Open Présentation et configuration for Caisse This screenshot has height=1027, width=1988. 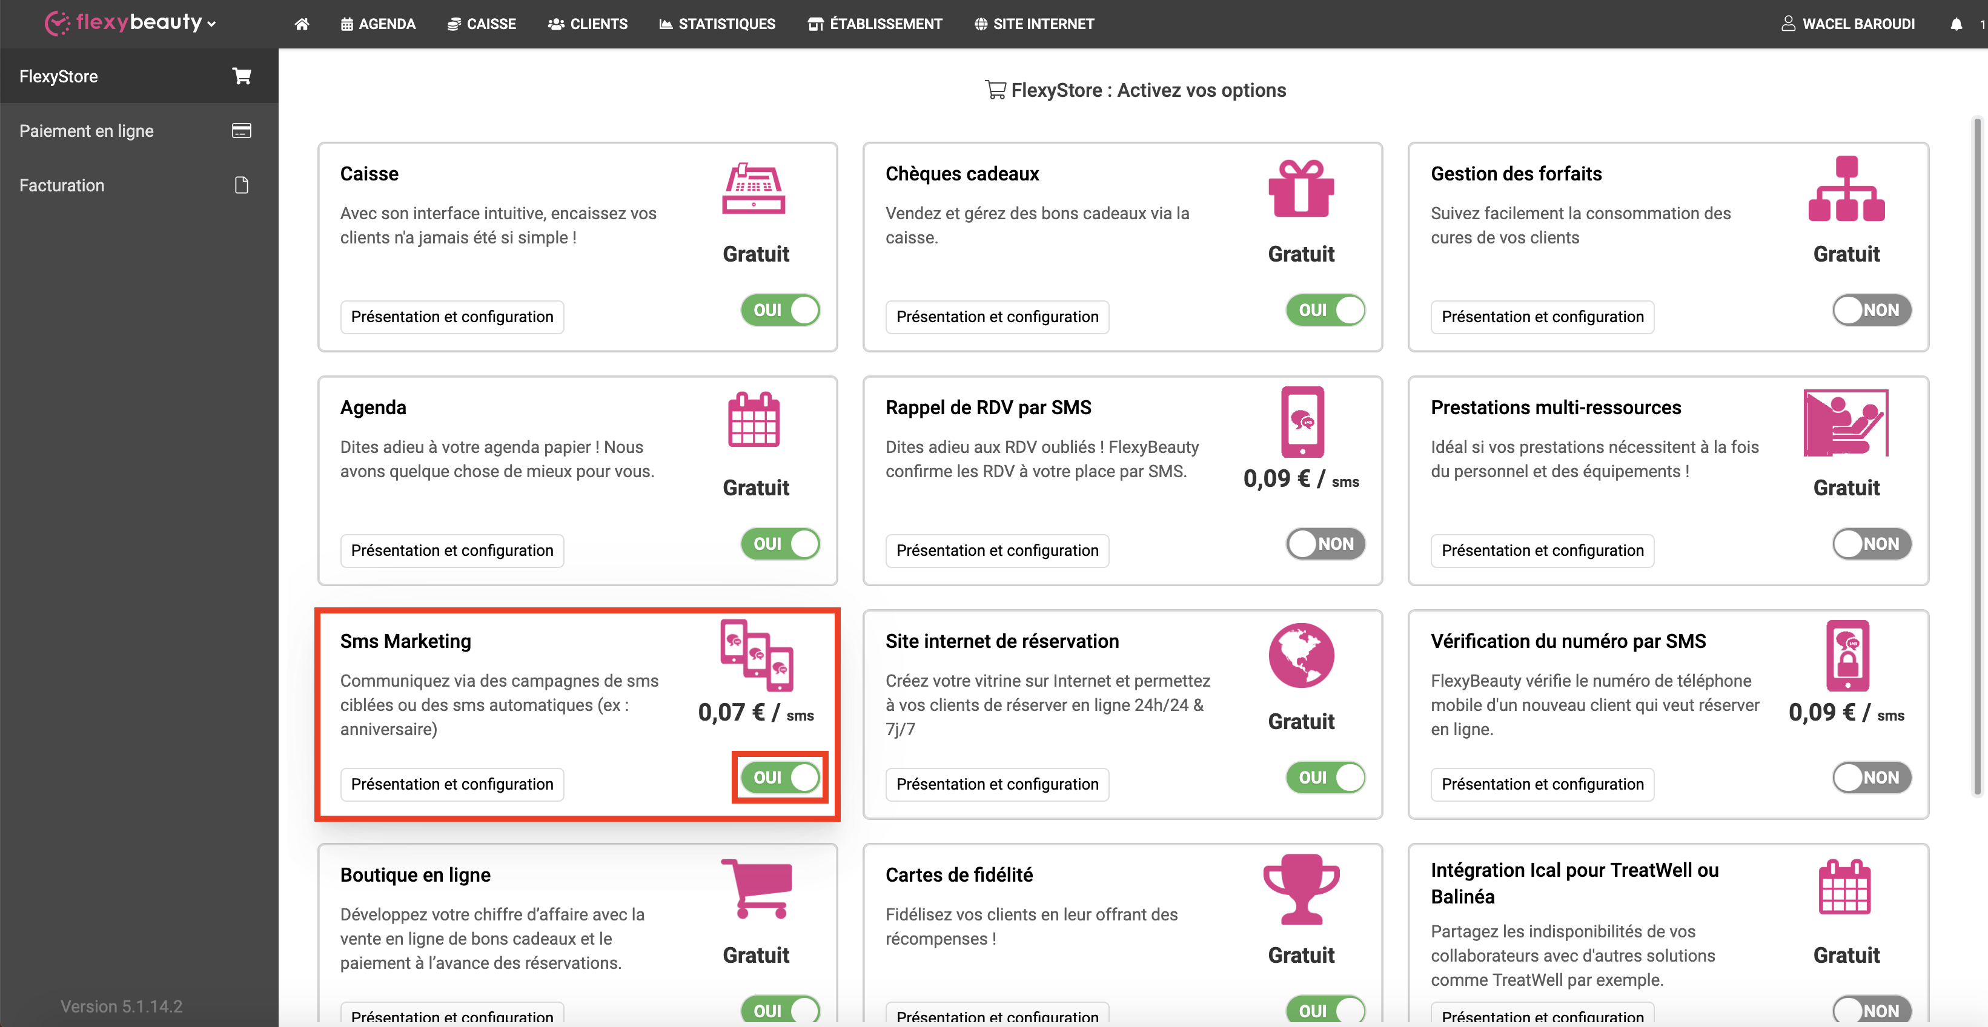click(452, 317)
